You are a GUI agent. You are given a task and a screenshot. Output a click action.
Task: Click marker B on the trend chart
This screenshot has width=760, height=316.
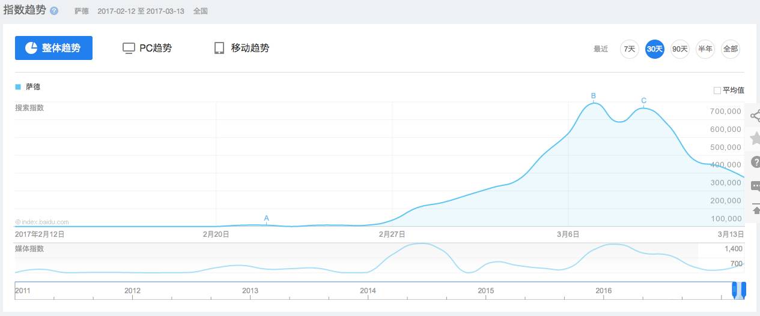pyautogui.click(x=593, y=96)
